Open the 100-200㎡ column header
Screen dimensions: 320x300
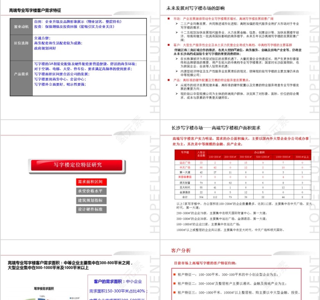point(215,156)
